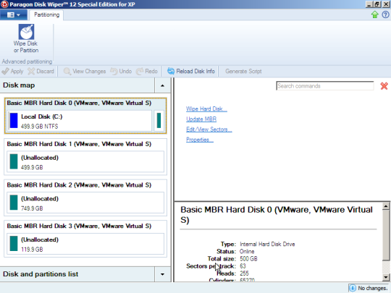
Task: Collapse the Disk map panel
Action: (162, 85)
